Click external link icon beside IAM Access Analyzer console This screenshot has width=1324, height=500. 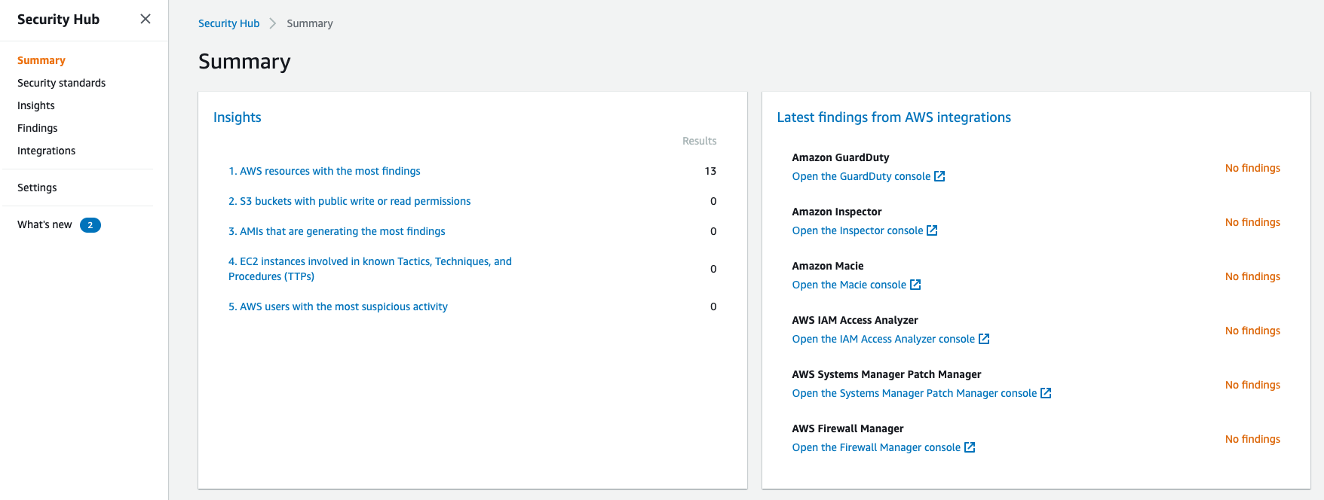(x=984, y=339)
